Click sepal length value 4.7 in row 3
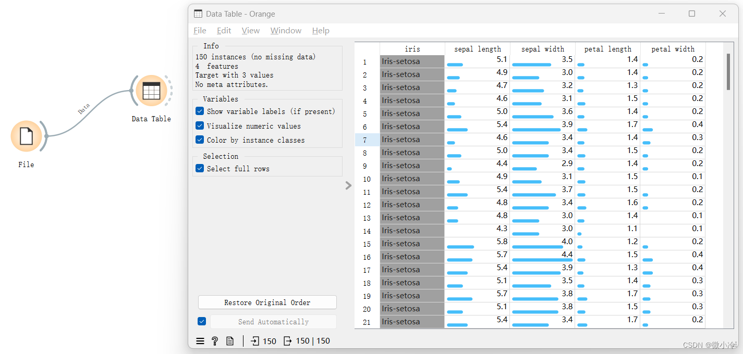Image resolution: width=743 pixels, height=354 pixels. 478,87
